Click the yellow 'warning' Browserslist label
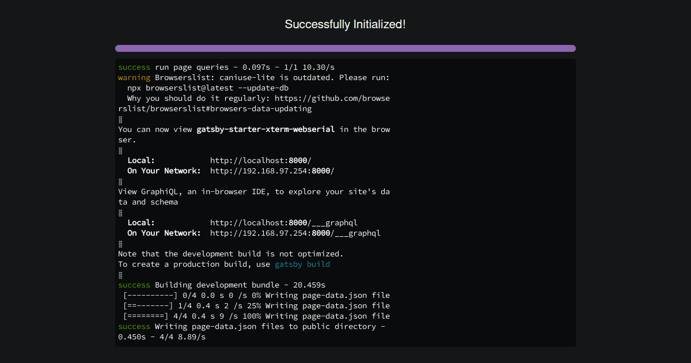 [x=134, y=77]
